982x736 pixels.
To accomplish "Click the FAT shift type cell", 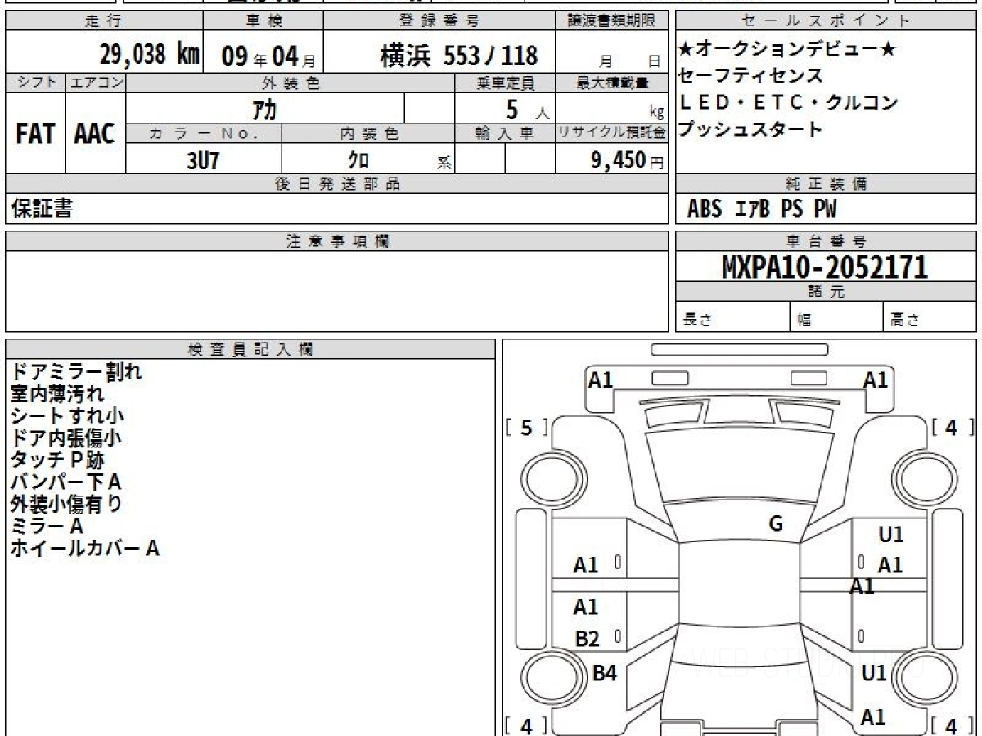I will pos(35,134).
